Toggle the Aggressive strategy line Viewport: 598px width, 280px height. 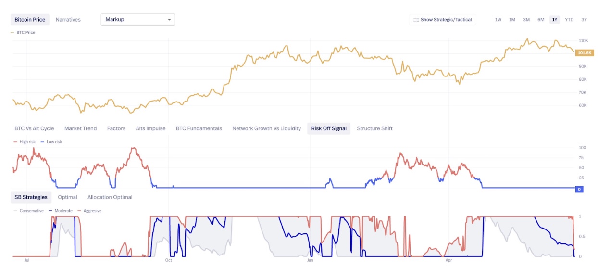coord(91,211)
